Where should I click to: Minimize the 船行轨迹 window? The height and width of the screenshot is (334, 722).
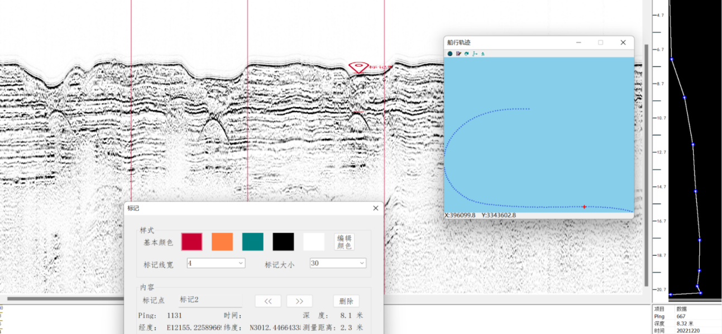[578, 42]
